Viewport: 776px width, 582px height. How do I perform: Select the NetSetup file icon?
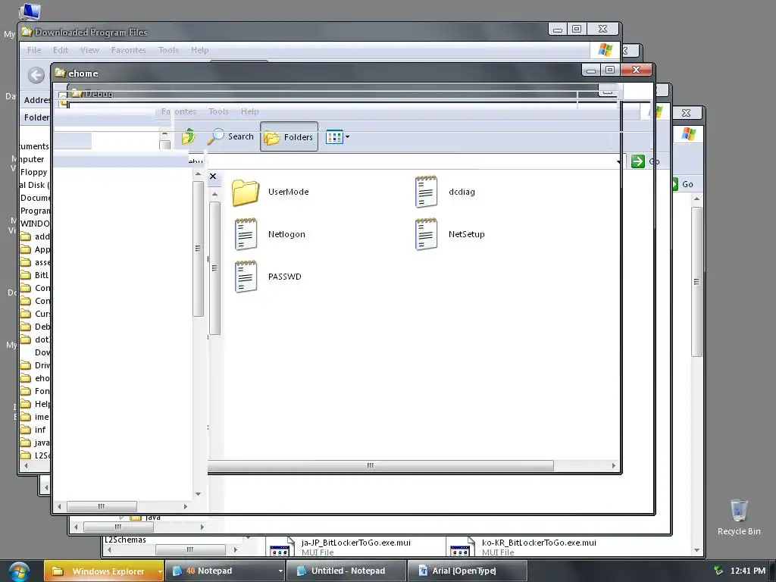[x=426, y=234]
